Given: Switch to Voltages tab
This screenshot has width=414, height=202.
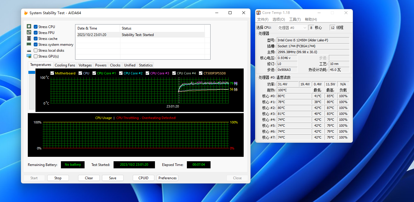Looking at the screenshot, I should point(85,65).
